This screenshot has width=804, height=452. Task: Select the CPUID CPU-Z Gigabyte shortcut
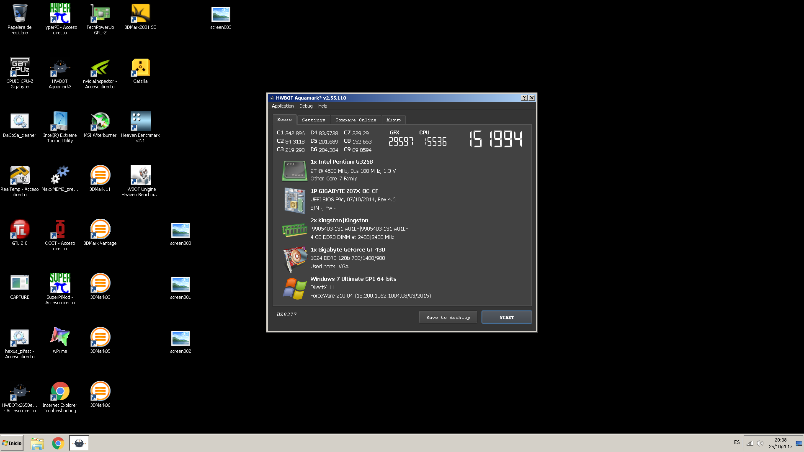point(20,73)
